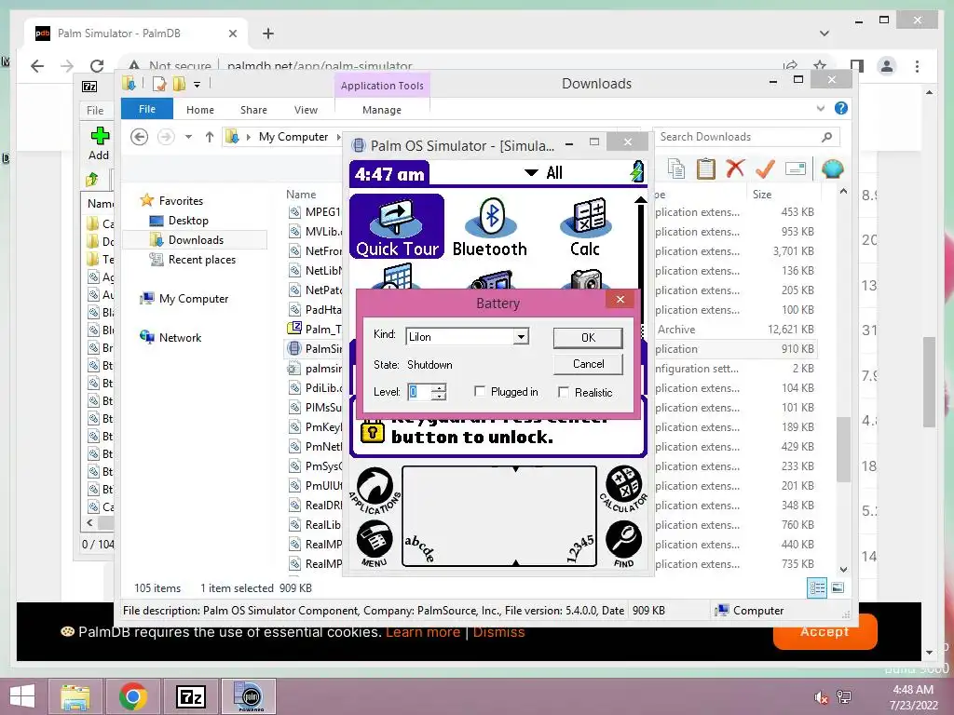Screen dimensions: 954x715
Task: Click the Palm battery status icon
Action: pyautogui.click(x=637, y=172)
